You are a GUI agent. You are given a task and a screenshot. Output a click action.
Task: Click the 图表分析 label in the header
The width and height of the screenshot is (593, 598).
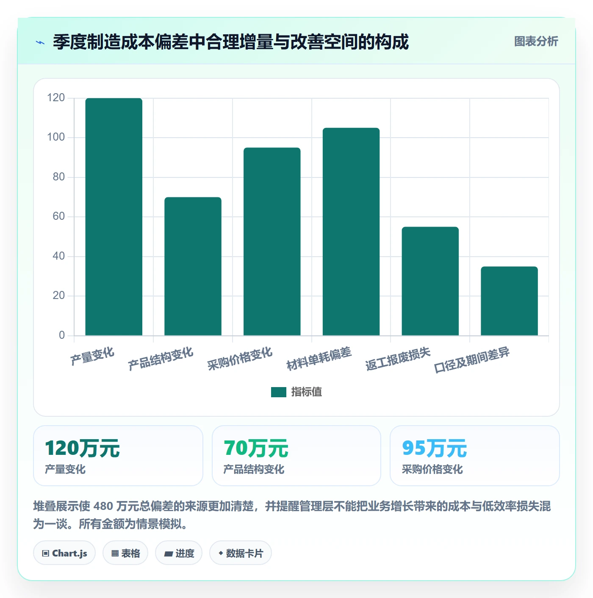(x=536, y=42)
